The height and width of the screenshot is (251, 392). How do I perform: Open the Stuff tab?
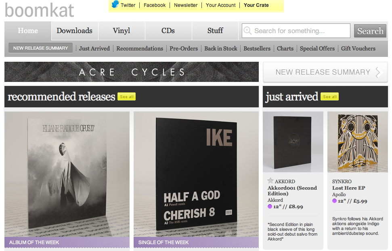215,31
